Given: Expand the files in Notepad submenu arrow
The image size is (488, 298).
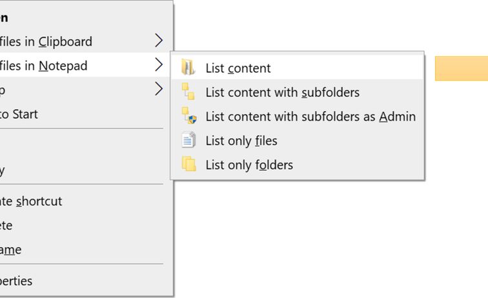Looking at the screenshot, I should (159, 65).
